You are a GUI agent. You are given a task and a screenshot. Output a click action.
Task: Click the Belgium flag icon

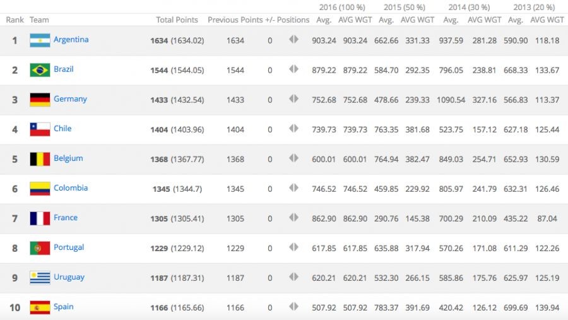(x=40, y=159)
